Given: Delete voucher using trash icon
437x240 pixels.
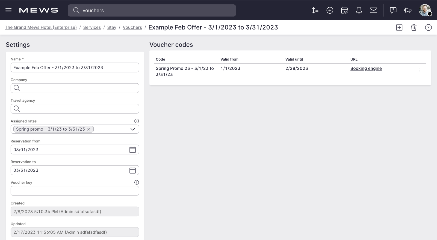Looking at the screenshot, I should pos(414,27).
